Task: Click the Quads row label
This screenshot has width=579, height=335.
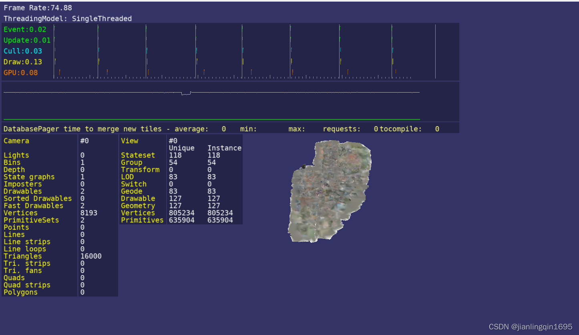Action: tap(14, 278)
